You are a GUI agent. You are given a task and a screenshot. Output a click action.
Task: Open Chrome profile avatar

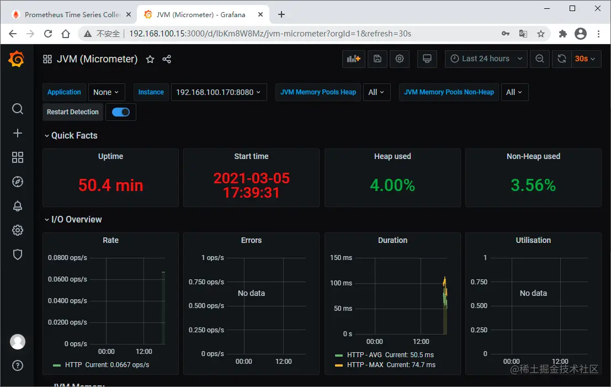tap(581, 34)
